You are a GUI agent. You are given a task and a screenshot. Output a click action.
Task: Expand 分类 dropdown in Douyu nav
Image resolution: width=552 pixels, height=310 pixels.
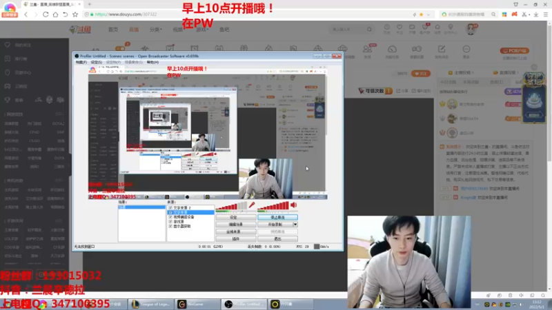(156, 30)
